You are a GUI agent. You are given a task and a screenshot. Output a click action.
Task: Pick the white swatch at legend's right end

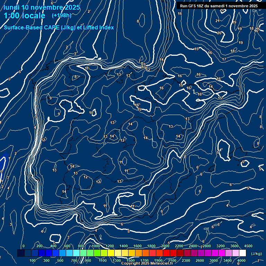coord(242,254)
